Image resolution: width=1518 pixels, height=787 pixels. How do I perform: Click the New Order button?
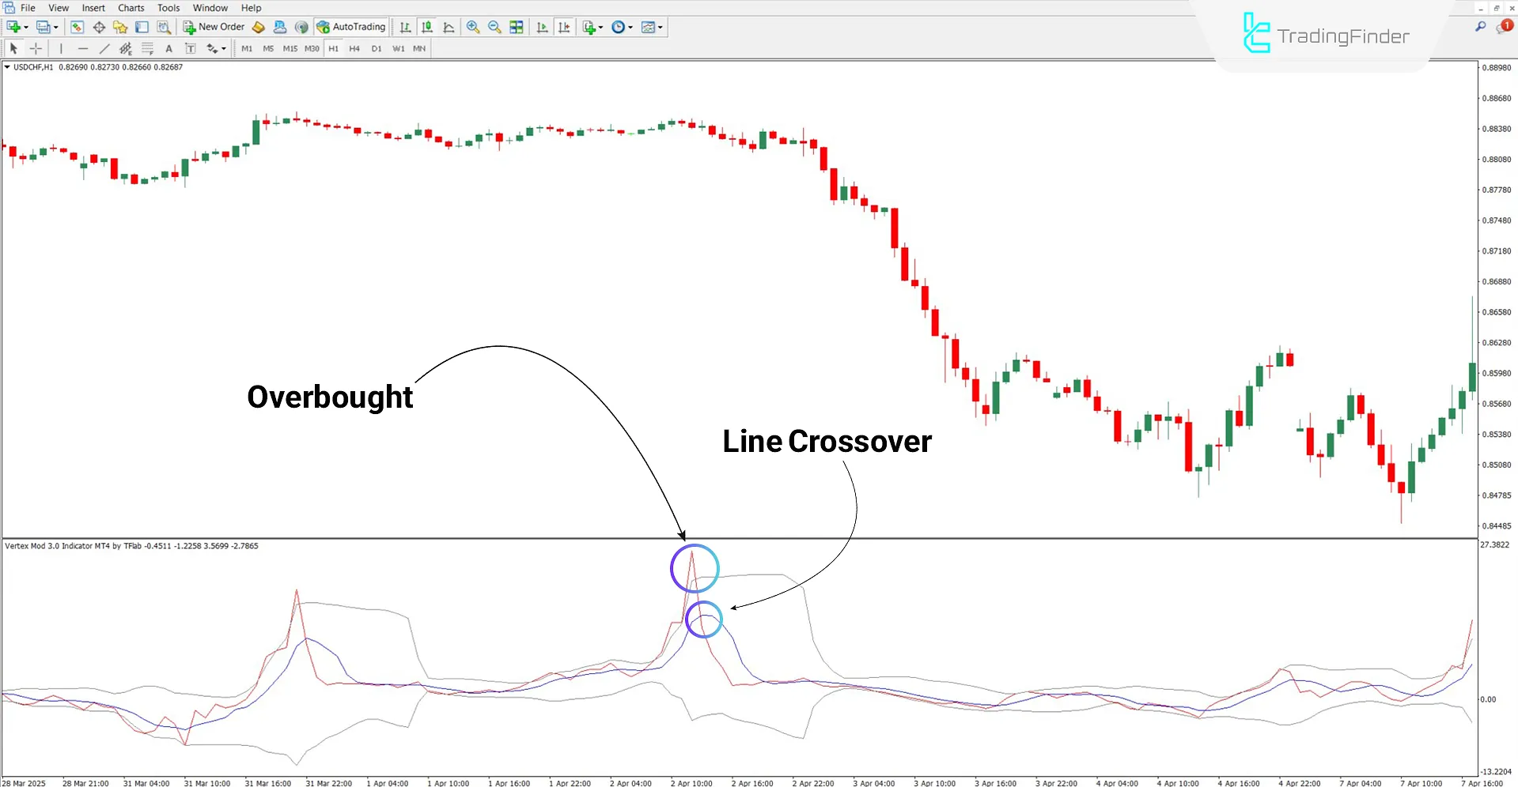(x=213, y=26)
